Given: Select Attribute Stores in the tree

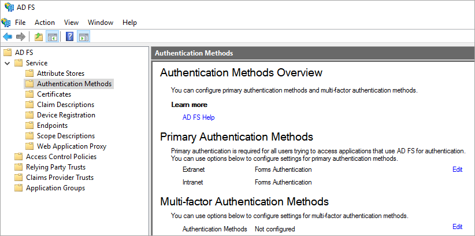Looking at the screenshot, I should coord(60,73).
